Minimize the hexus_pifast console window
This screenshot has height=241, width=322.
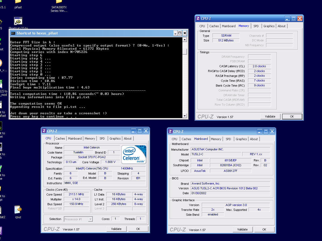(175, 33)
